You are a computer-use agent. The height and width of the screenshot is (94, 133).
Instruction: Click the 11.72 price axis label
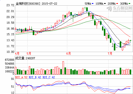[10, 46]
